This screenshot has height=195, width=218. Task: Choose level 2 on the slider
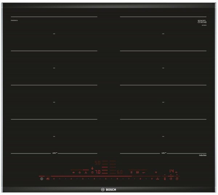tap(71, 179)
